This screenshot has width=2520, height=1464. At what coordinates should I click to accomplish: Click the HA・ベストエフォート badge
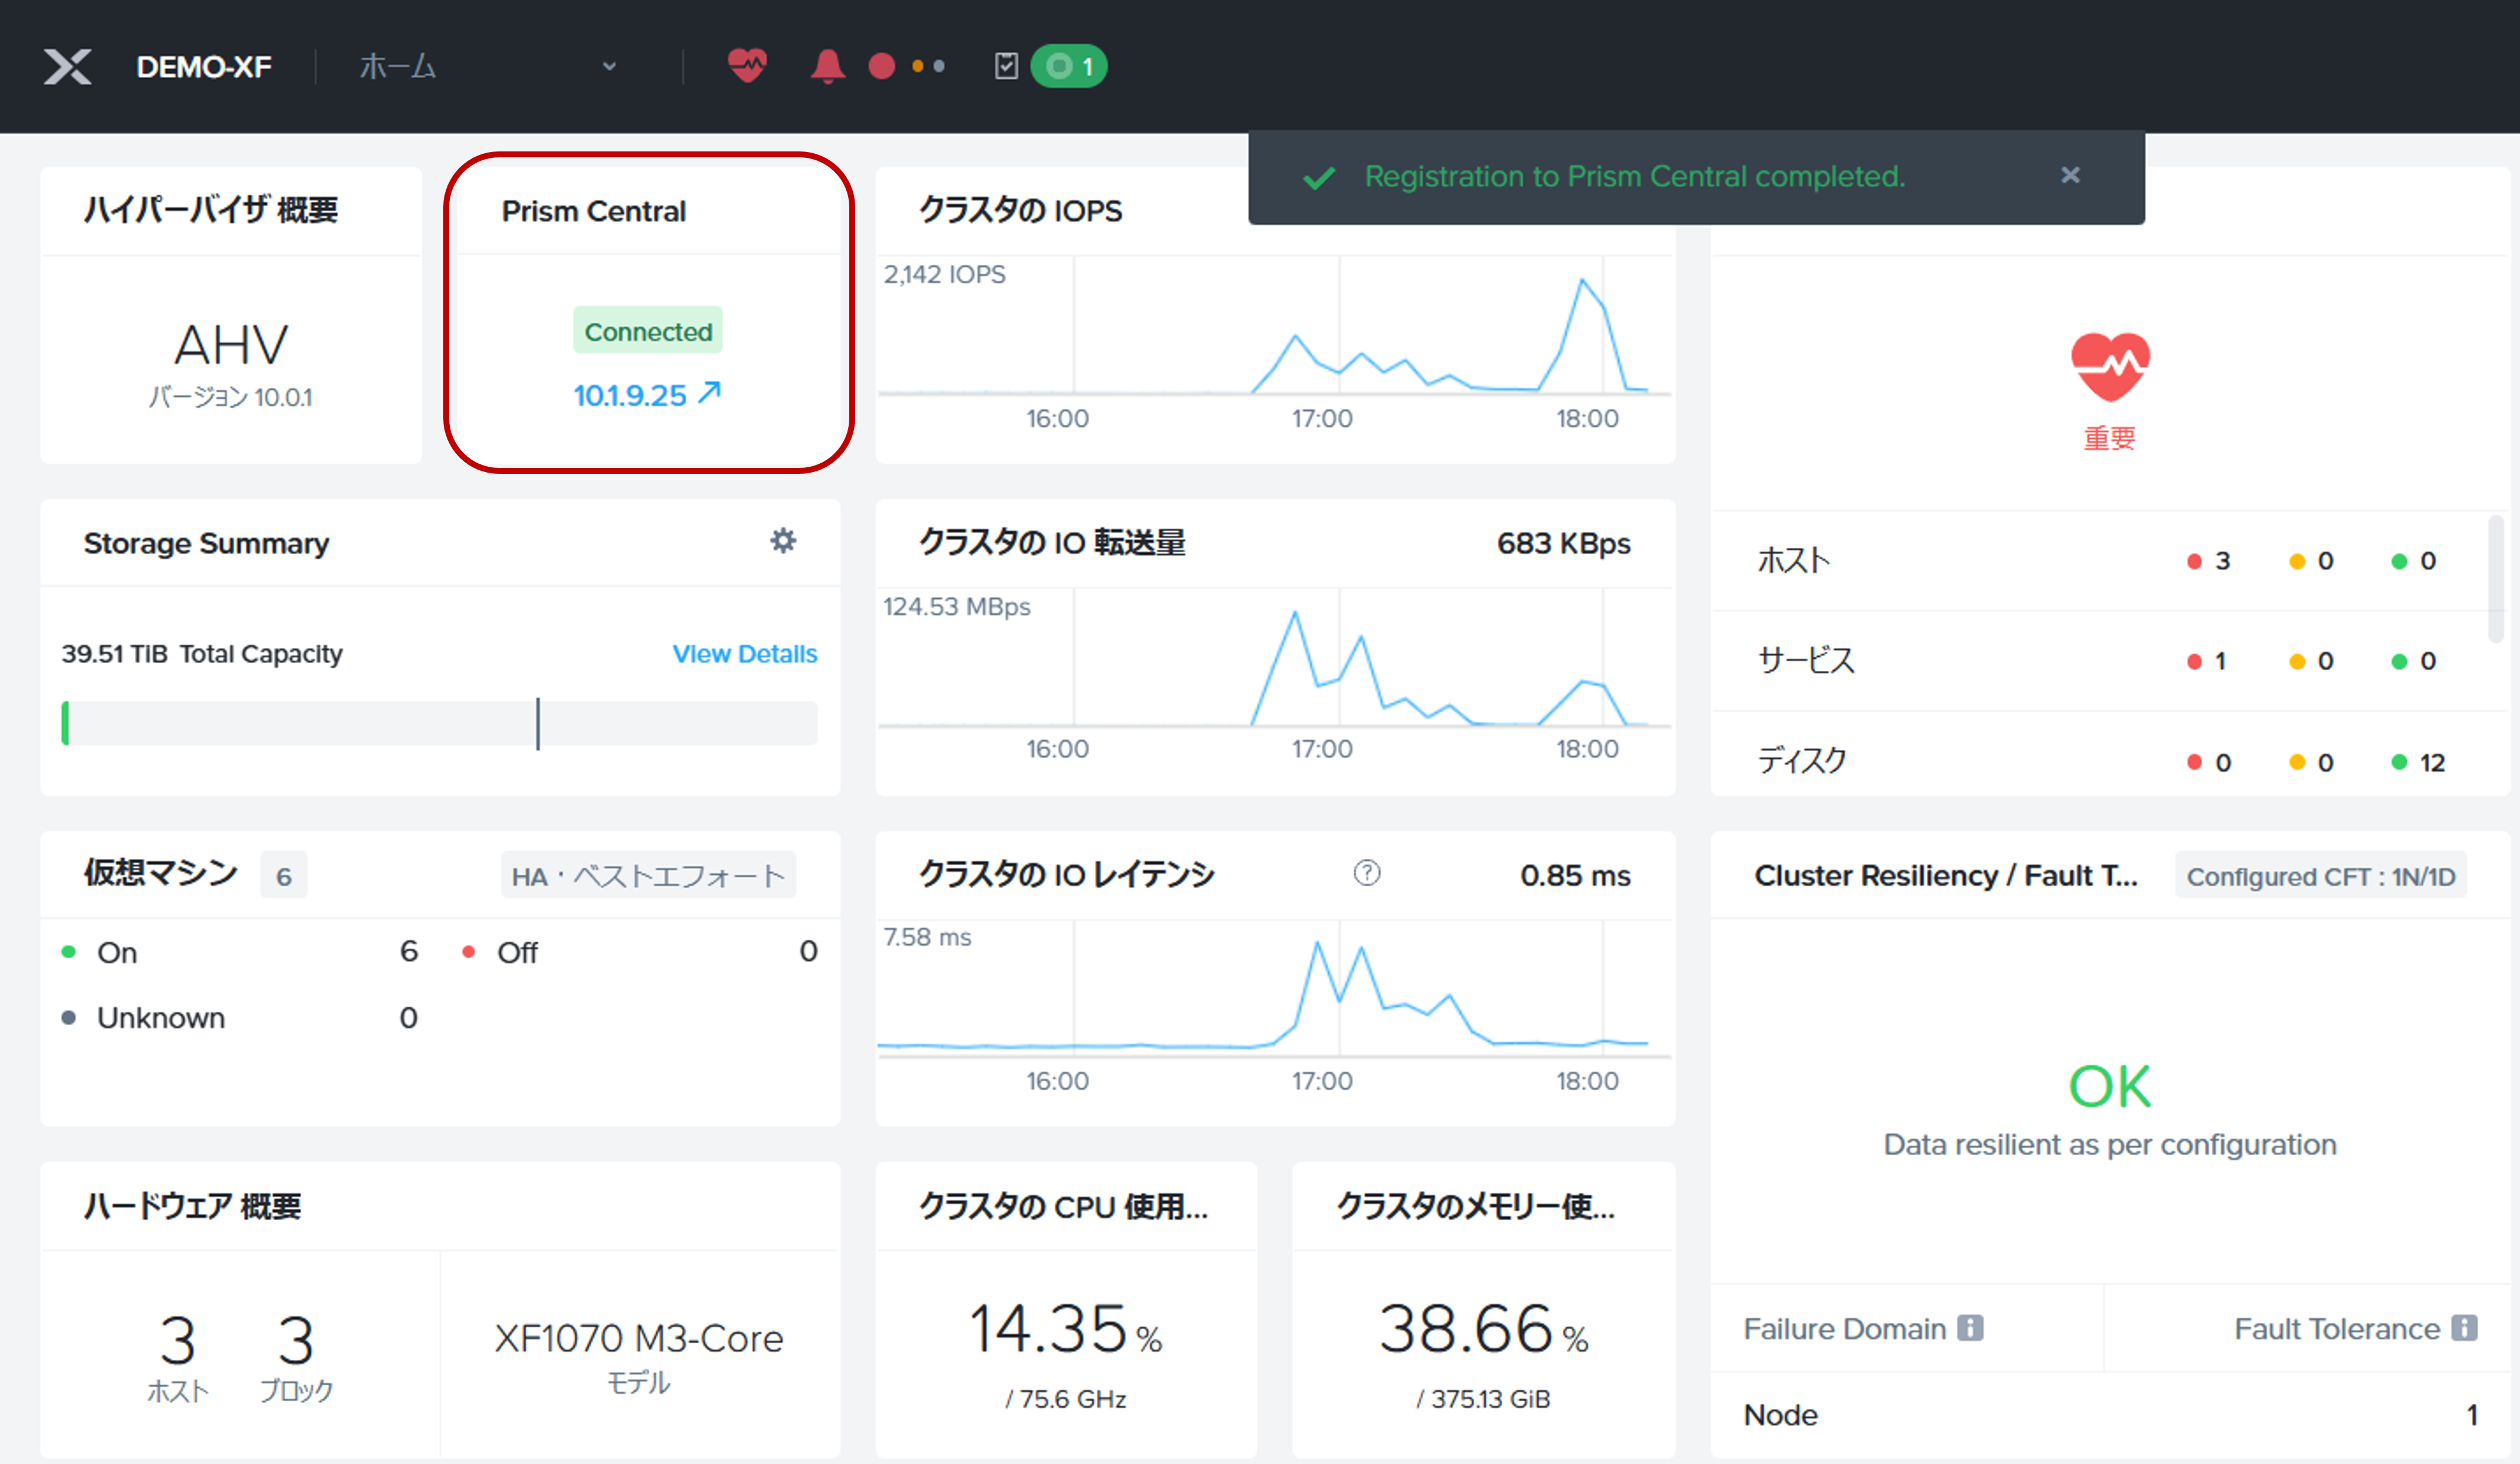pos(648,877)
